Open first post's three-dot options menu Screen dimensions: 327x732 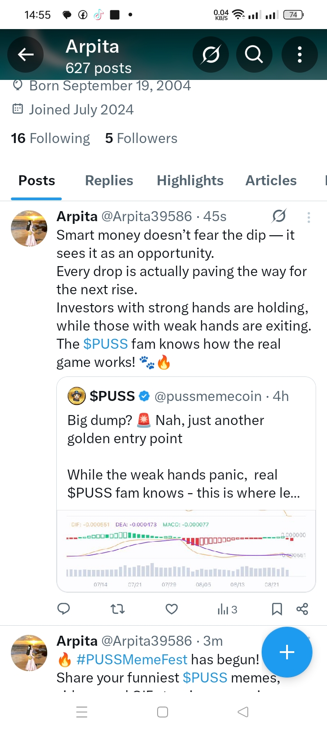(309, 218)
